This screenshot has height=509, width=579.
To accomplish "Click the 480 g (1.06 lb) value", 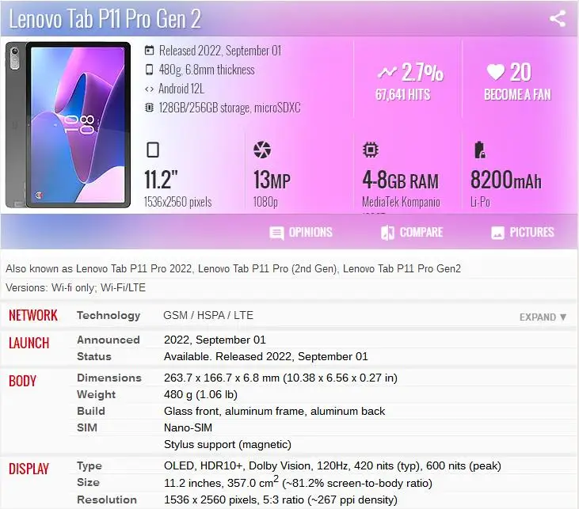I will point(200,394).
